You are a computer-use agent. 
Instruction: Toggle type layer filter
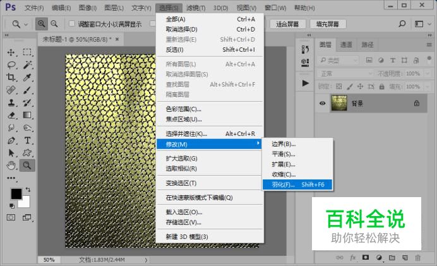[393, 60]
